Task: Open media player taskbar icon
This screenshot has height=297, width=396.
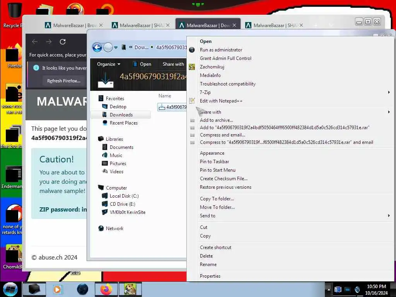Action: (57, 289)
